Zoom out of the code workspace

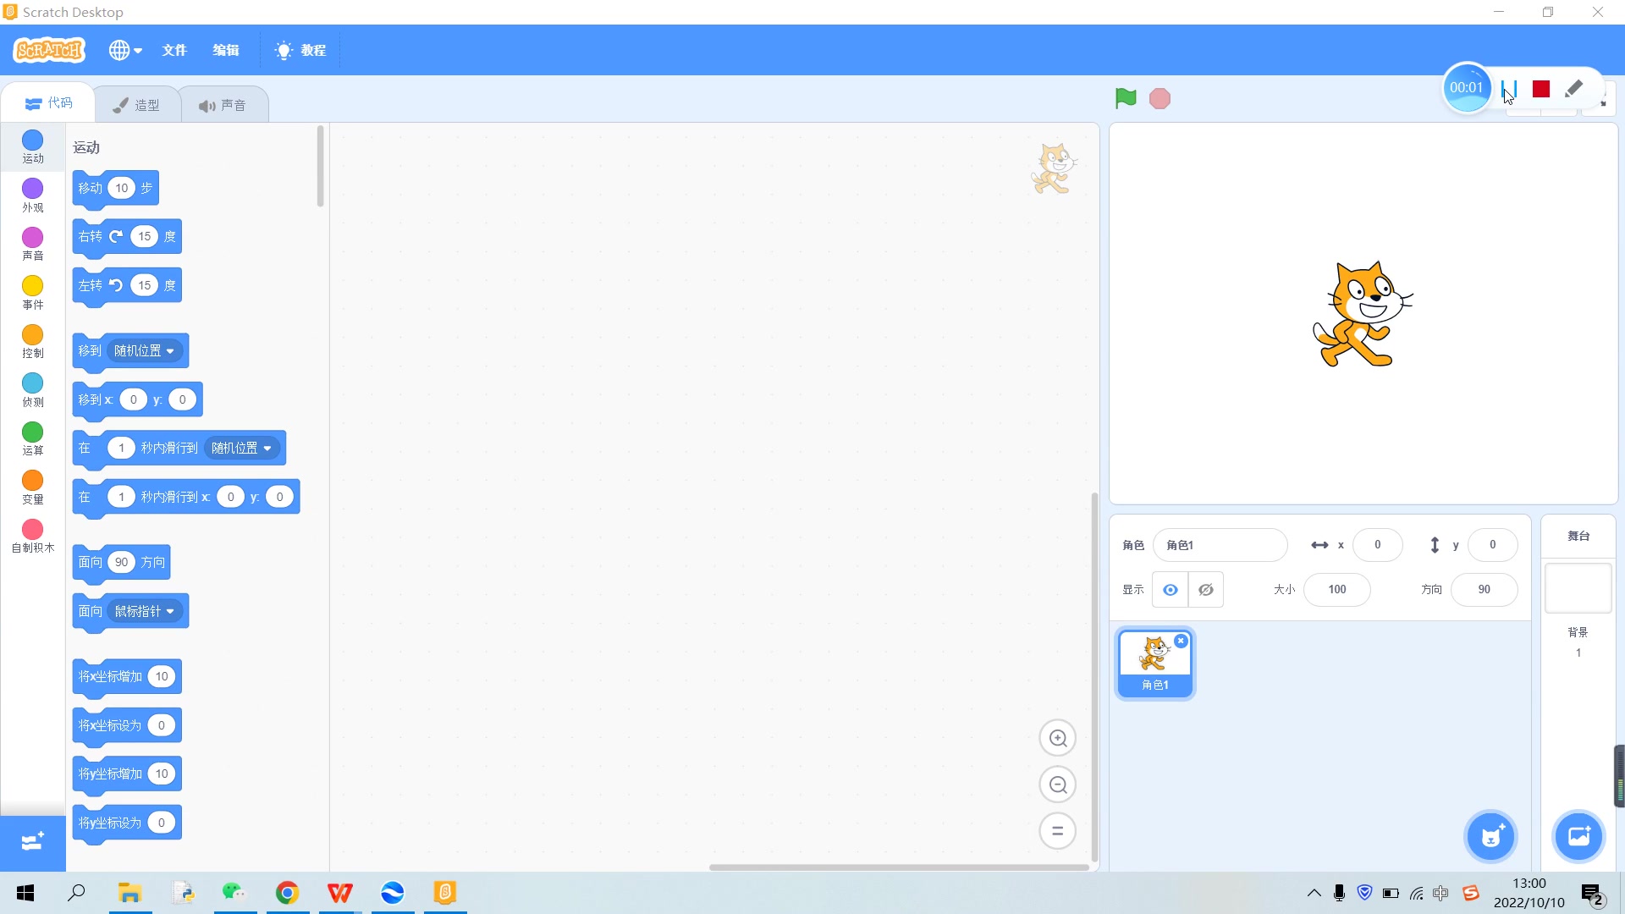click(1057, 785)
